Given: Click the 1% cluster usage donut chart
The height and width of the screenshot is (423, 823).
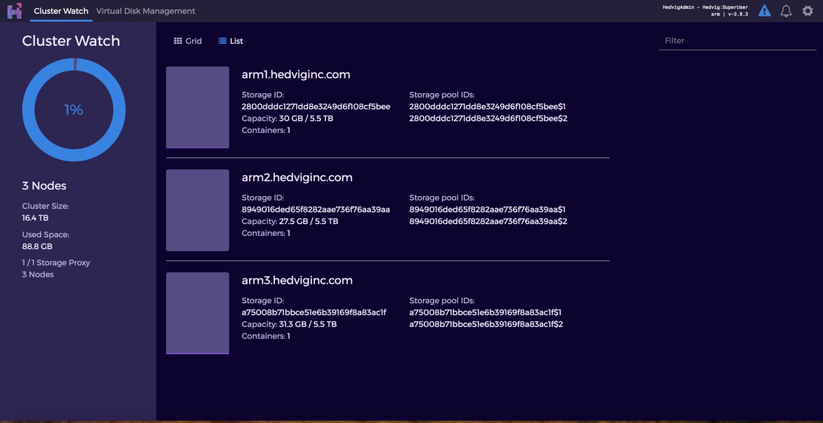Looking at the screenshot, I should pyautogui.click(x=73, y=110).
